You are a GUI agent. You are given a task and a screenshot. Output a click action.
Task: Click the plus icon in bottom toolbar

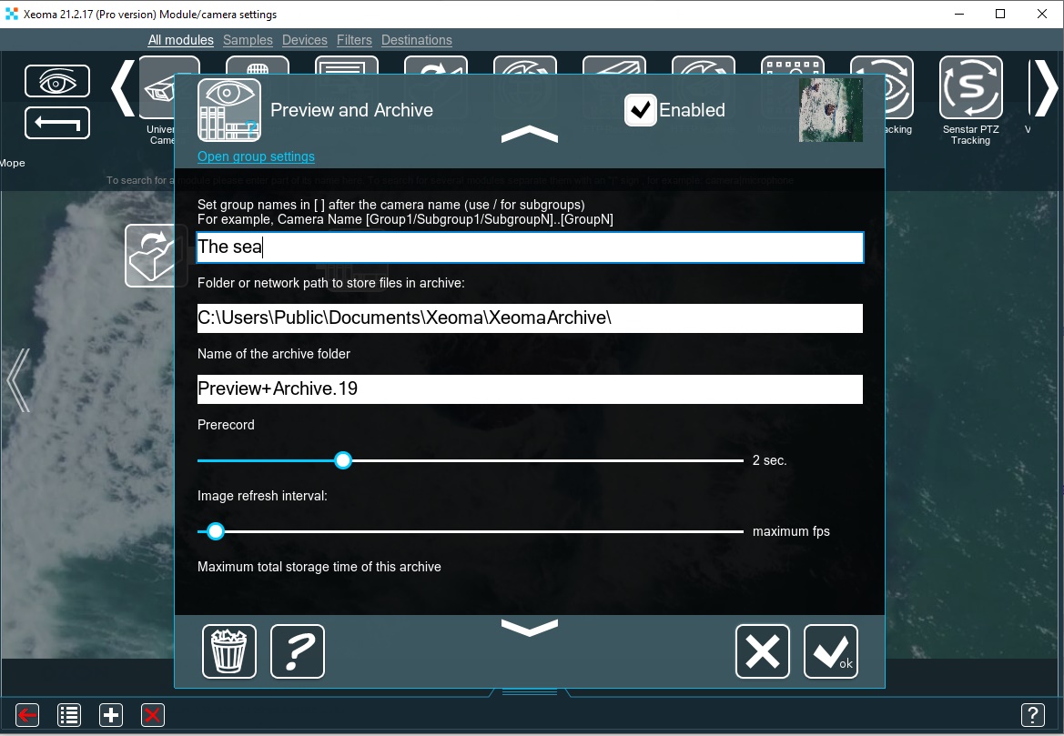[x=111, y=715]
